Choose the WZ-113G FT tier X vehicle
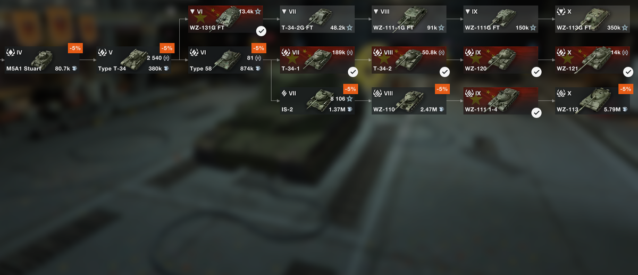Screen dimensions: 638x275 [x=593, y=19]
